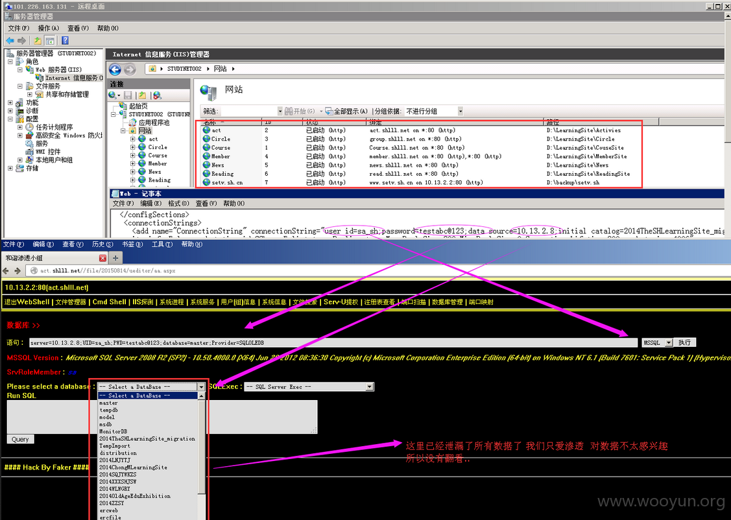Click the up-folder icon in Server Manager toolbar

pyautogui.click(x=38, y=41)
